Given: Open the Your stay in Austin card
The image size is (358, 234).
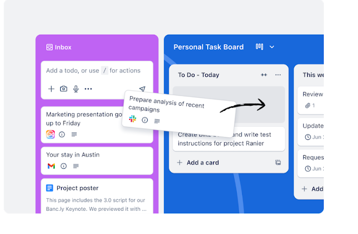Looking at the screenshot, I should click(97, 161).
